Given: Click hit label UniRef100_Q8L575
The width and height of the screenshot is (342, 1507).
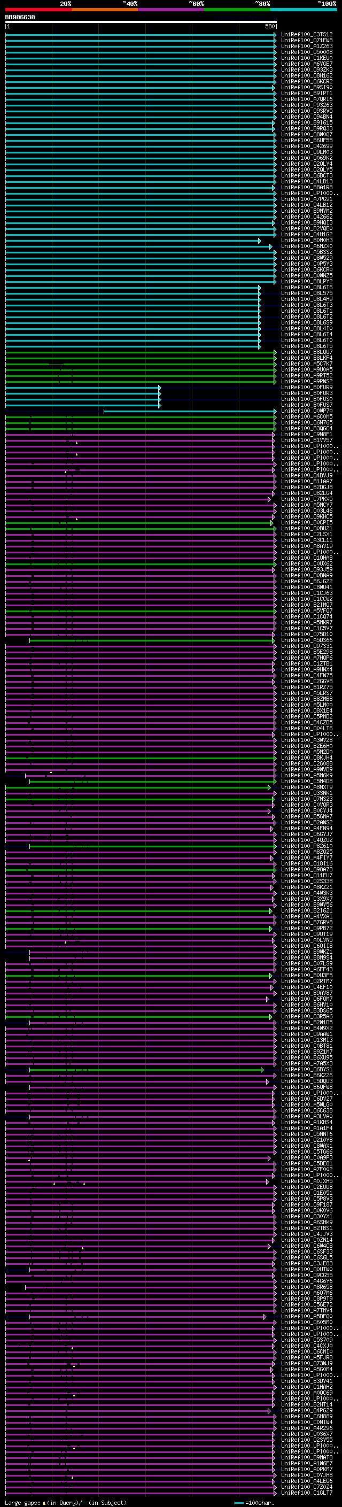Looking at the screenshot, I should [307, 293].
